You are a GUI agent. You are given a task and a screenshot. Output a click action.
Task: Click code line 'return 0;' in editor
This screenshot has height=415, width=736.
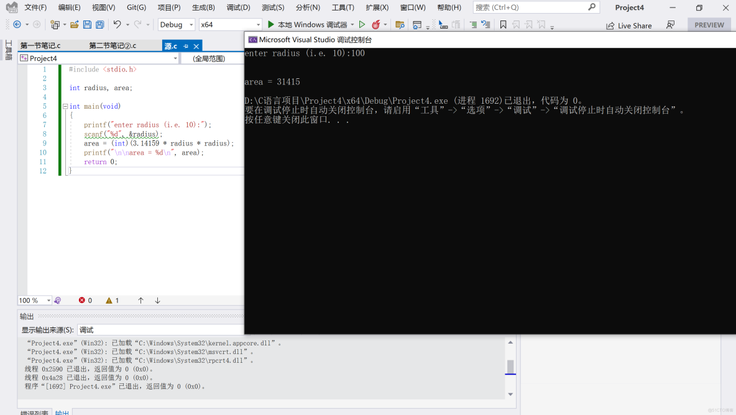101,162
